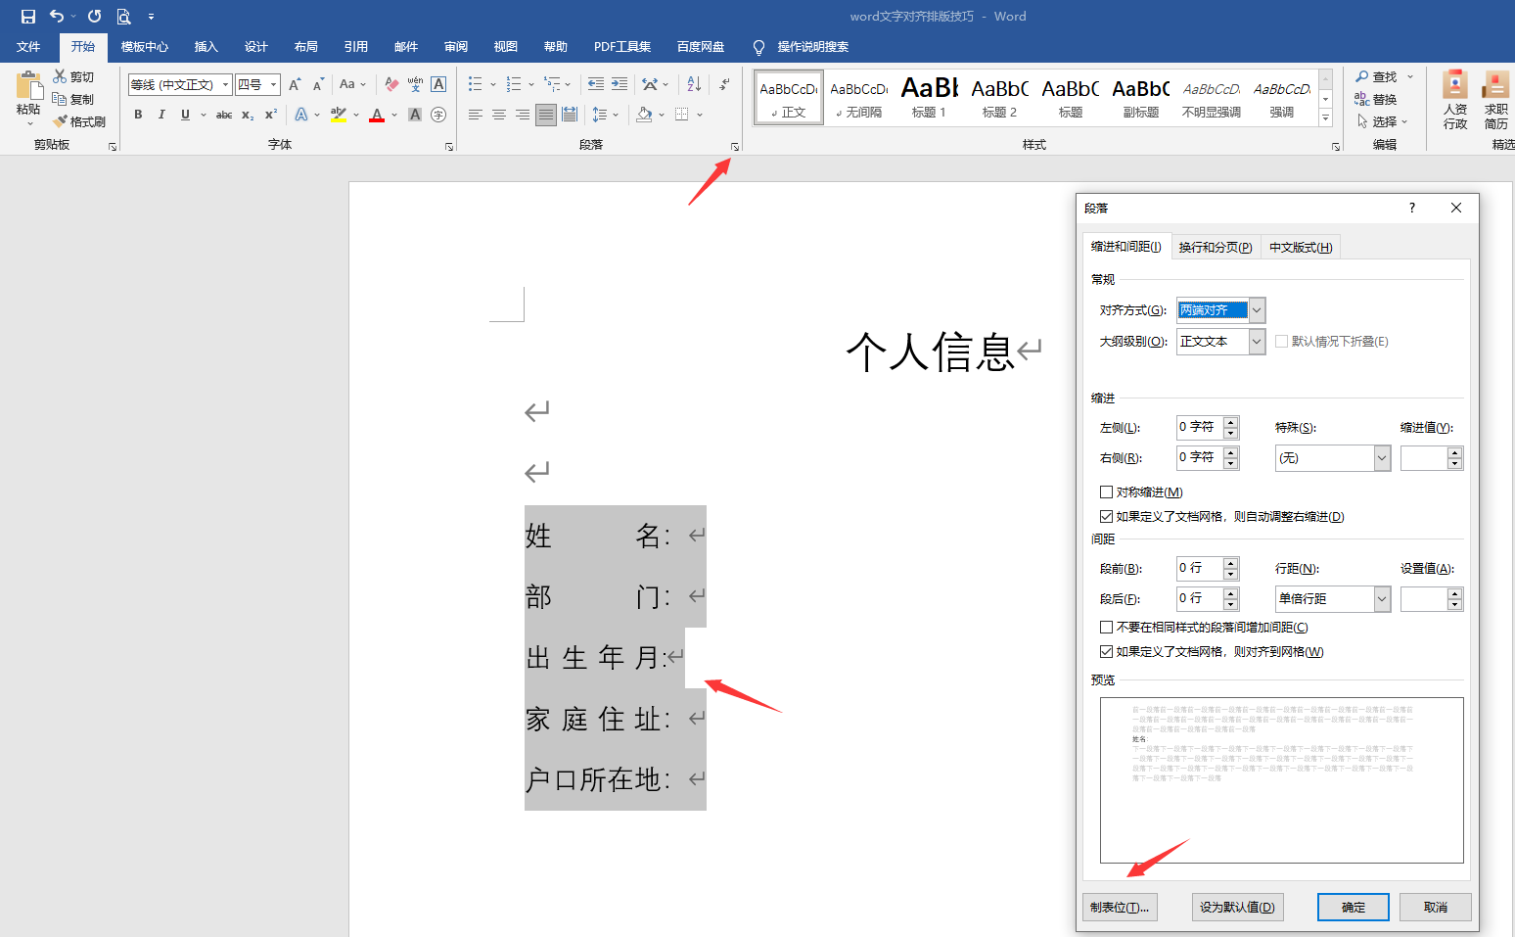The image size is (1515, 937).
Task: Click the 左侧 left indent input field
Action: pos(1200,428)
